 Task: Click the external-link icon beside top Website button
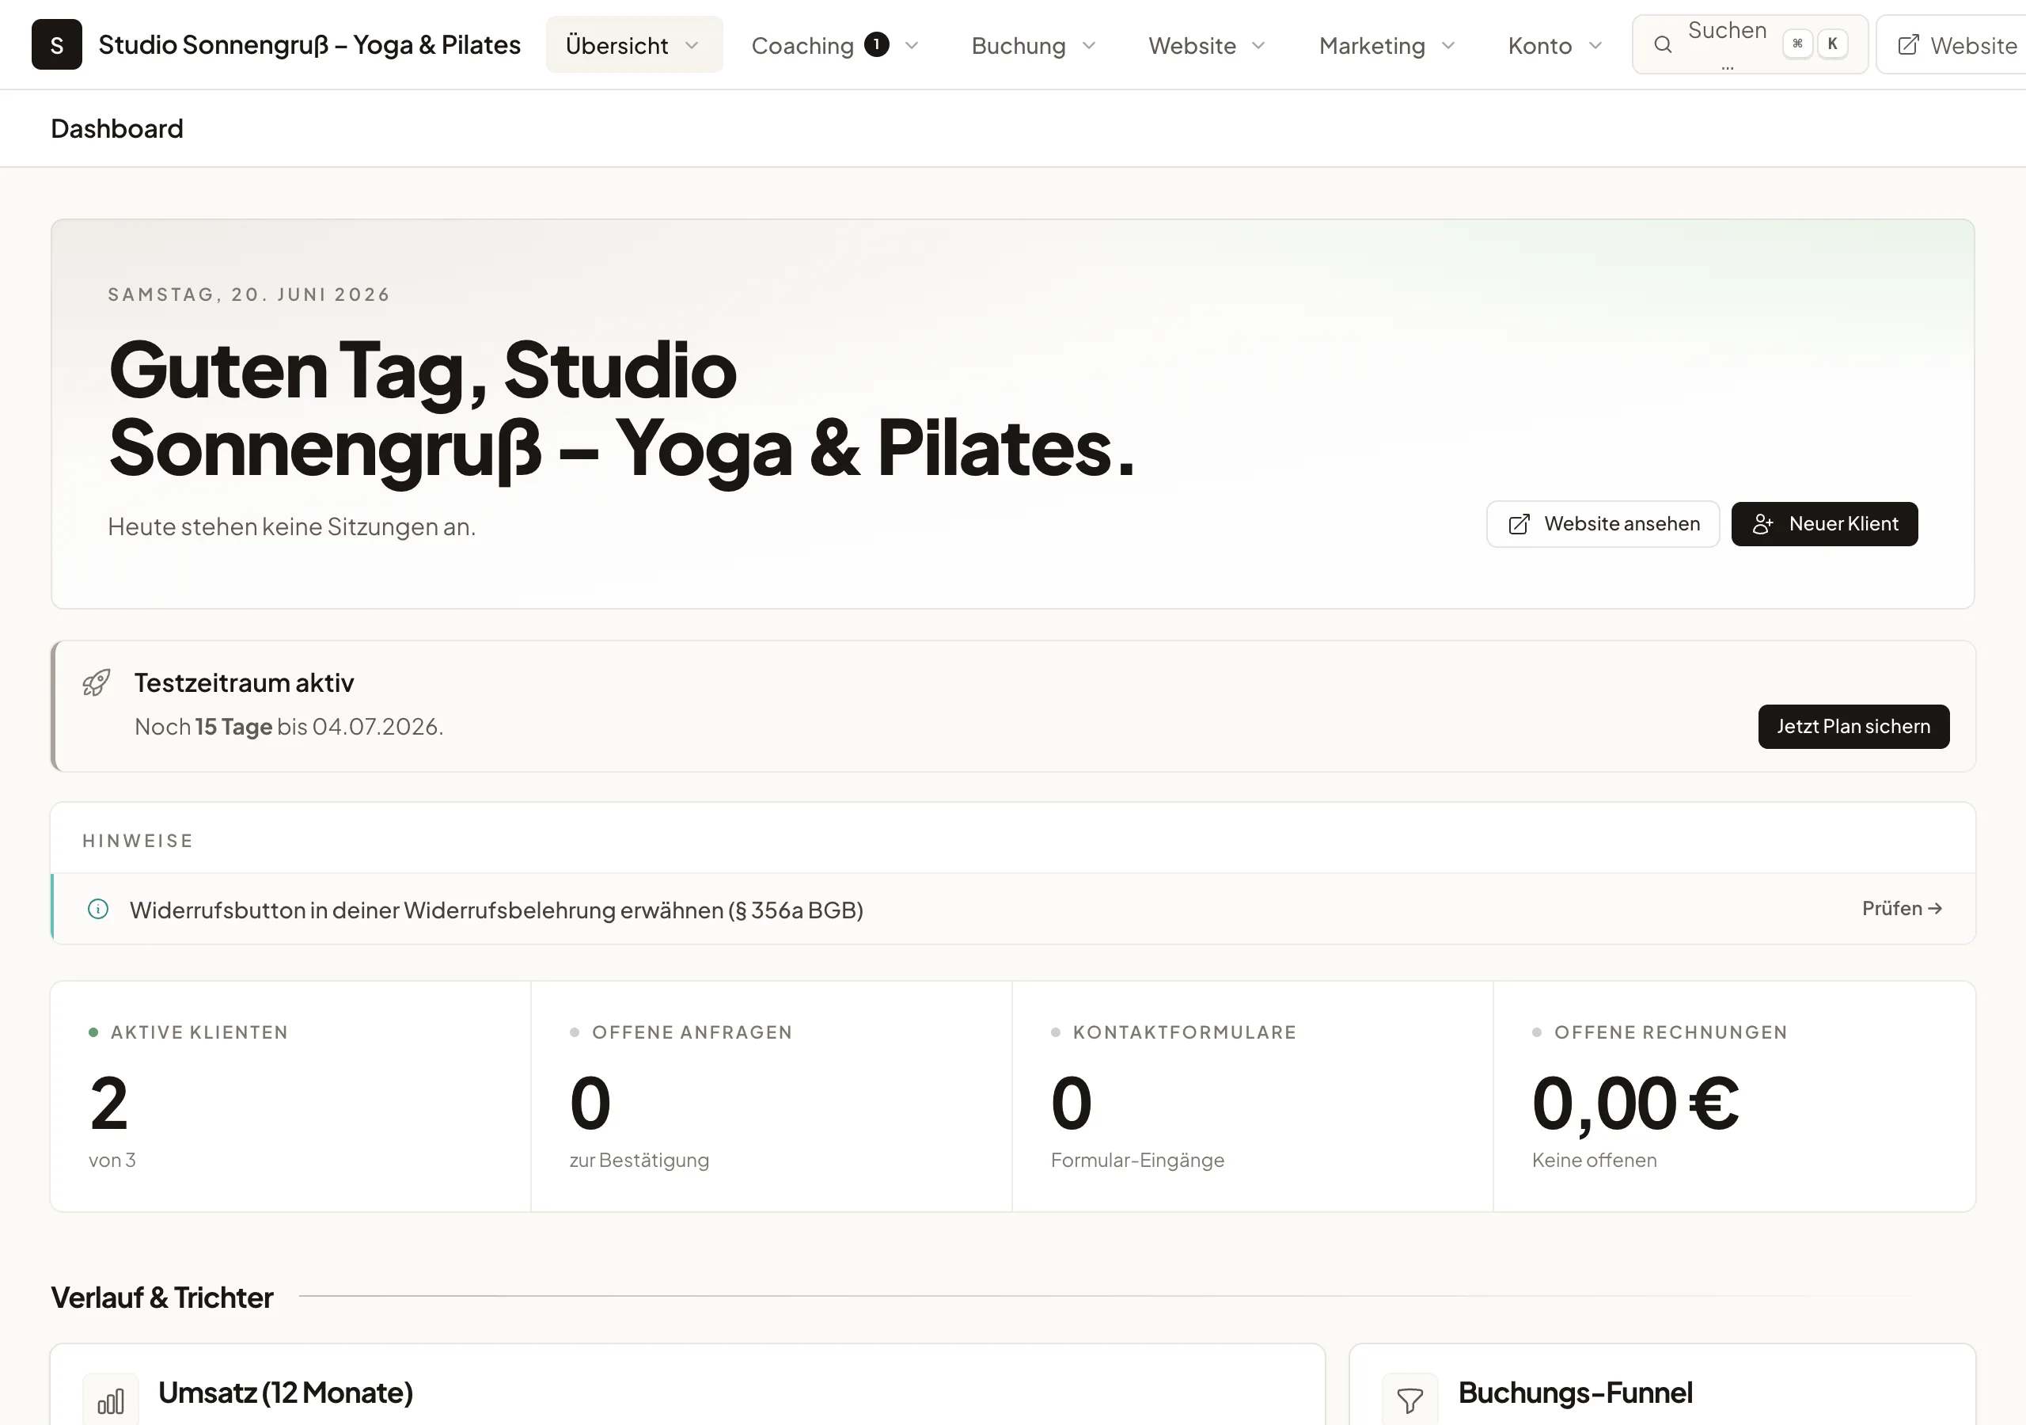1908,45
